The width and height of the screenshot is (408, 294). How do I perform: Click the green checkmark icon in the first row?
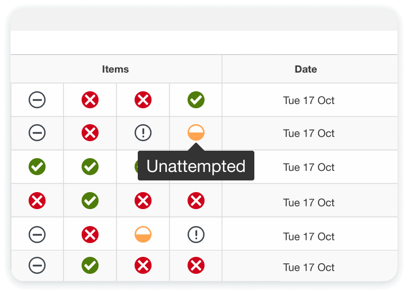point(196,100)
